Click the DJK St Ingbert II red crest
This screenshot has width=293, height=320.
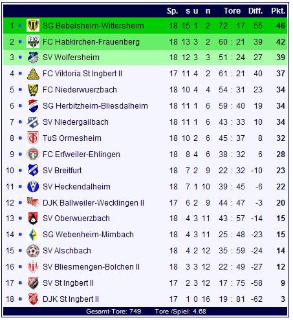(33, 299)
